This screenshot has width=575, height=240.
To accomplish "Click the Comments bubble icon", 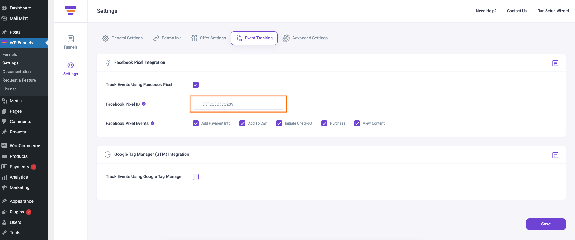I will pos(4,122).
